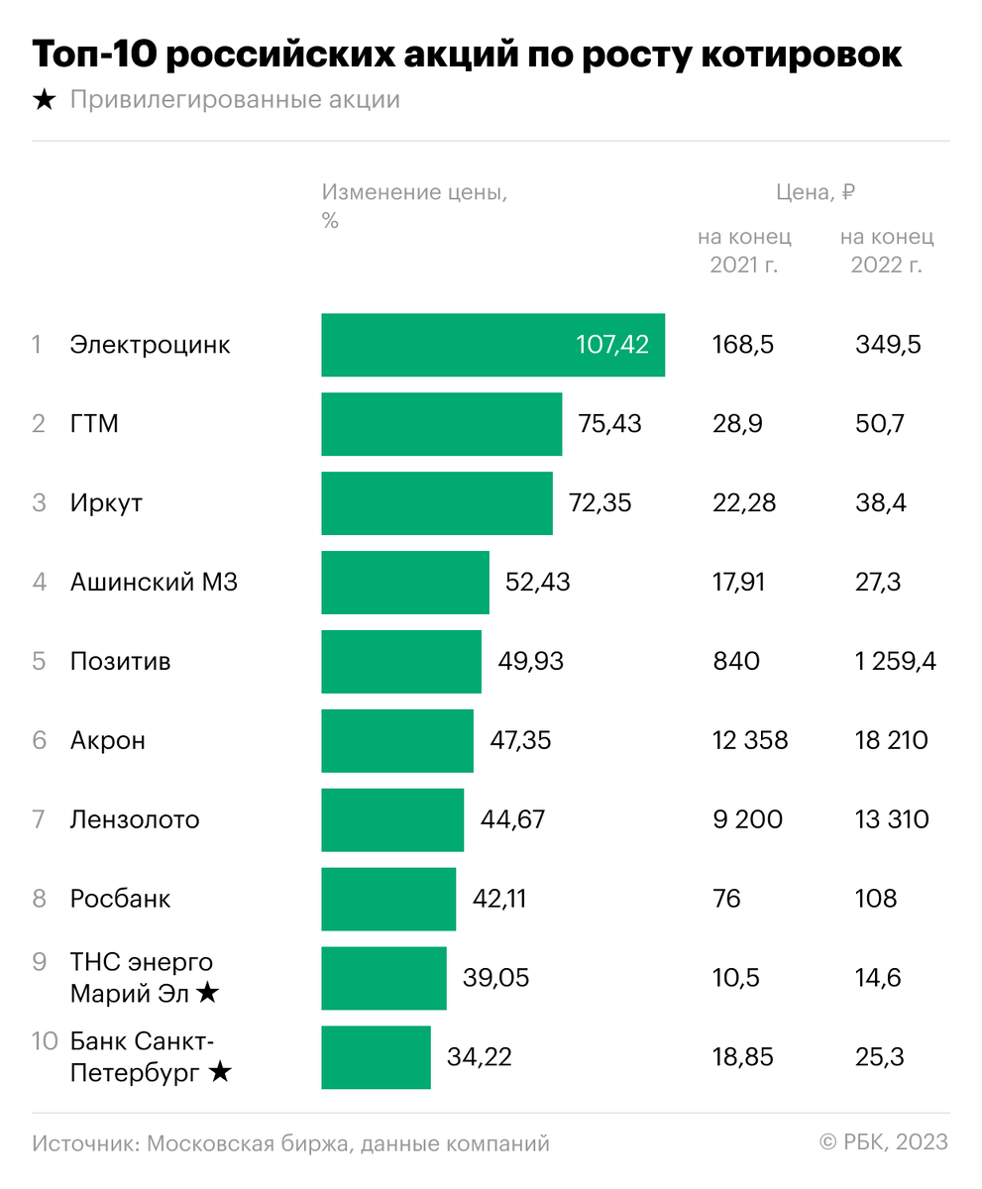The image size is (982, 1189).
Task: Click the Акрон price 18 210
Action: click(x=892, y=740)
